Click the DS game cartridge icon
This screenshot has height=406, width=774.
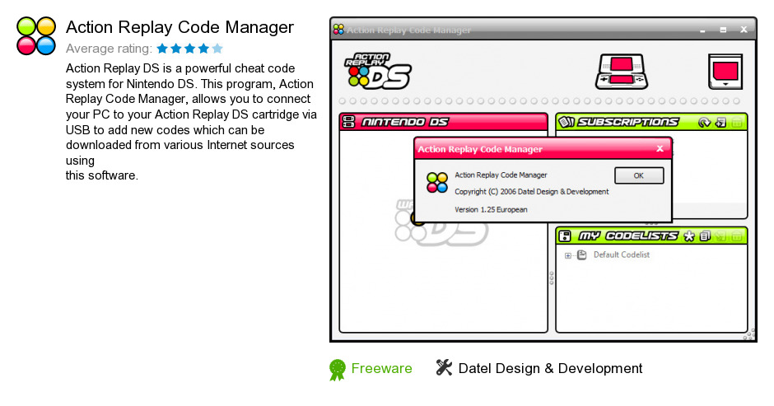(x=725, y=72)
